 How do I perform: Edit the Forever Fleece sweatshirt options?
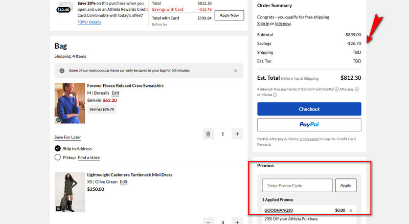click(116, 93)
